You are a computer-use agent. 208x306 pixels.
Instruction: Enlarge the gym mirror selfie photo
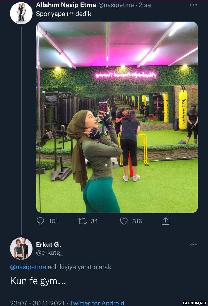(x=117, y=117)
